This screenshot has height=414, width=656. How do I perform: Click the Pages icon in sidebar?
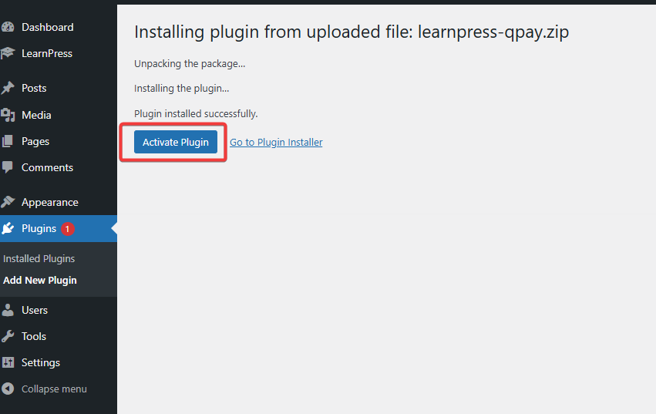tap(8, 141)
